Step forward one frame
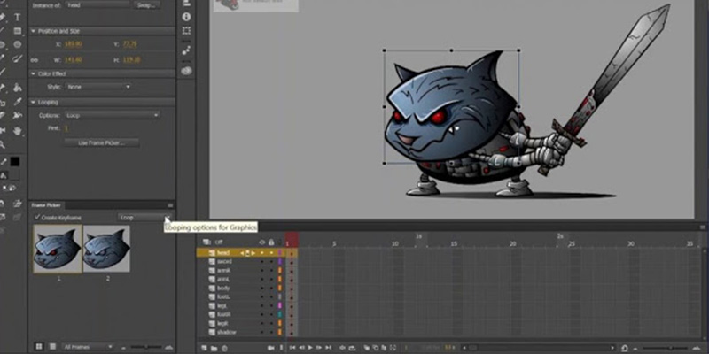This screenshot has width=709, height=354. [x=319, y=348]
